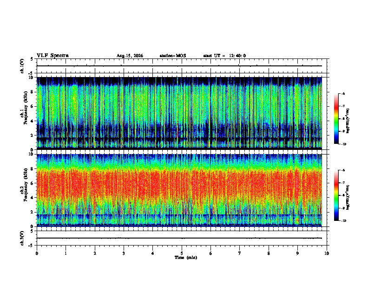Click time axis tick label "3"

click(124, 253)
